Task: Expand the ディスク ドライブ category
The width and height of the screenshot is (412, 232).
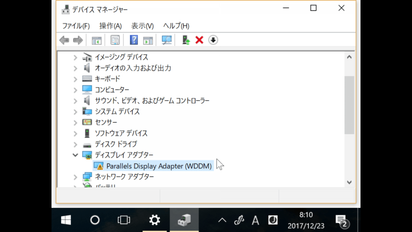Action: (76, 144)
